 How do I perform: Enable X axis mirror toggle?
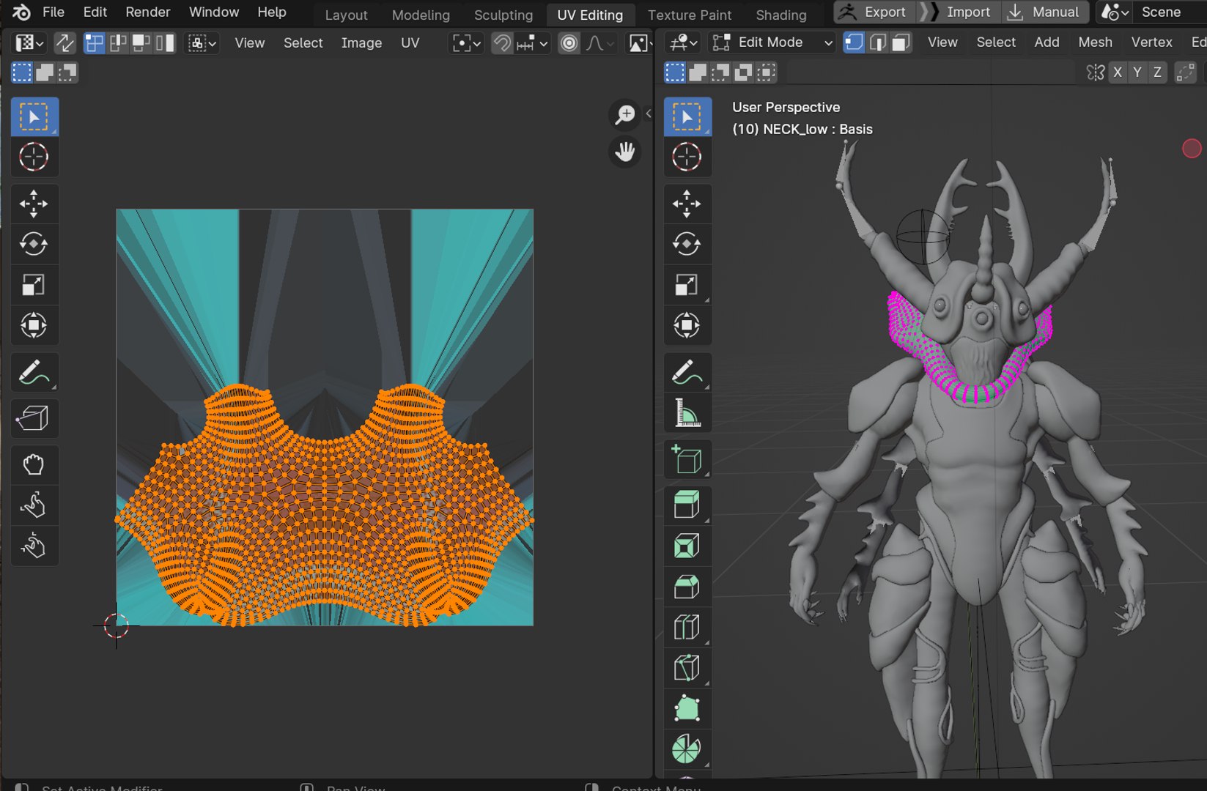pyautogui.click(x=1117, y=73)
